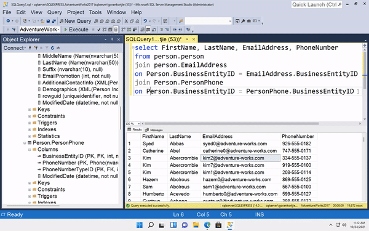369x231 pixels.
Task: Click the Cut scissors icon
Action: tap(126, 21)
